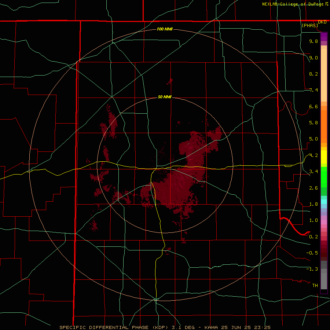The height and width of the screenshot is (330, 330).
Task: Click the 6.6 scale value
Action: (313, 106)
